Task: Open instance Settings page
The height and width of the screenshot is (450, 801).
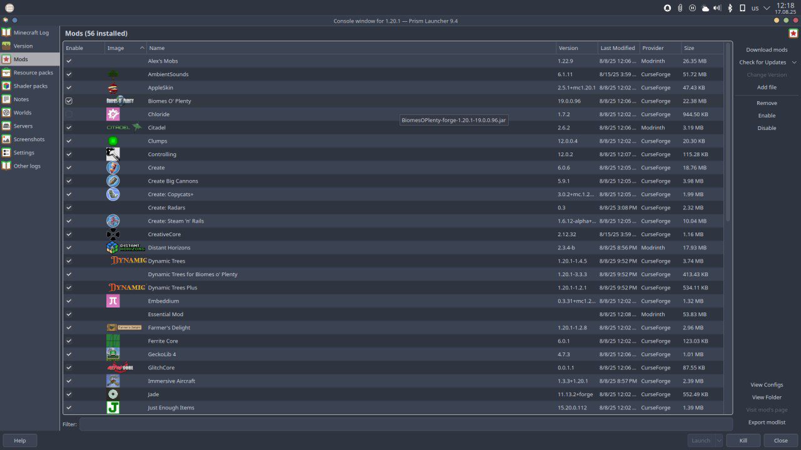Action: (30, 152)
